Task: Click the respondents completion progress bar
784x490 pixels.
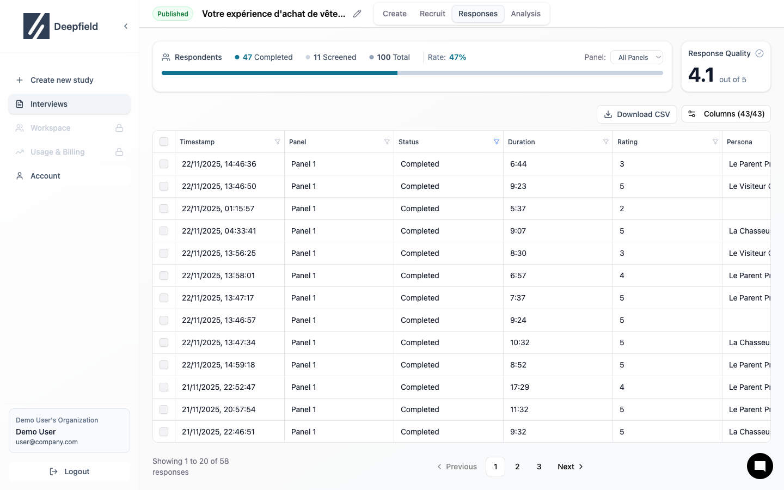Action: point(412,73)
